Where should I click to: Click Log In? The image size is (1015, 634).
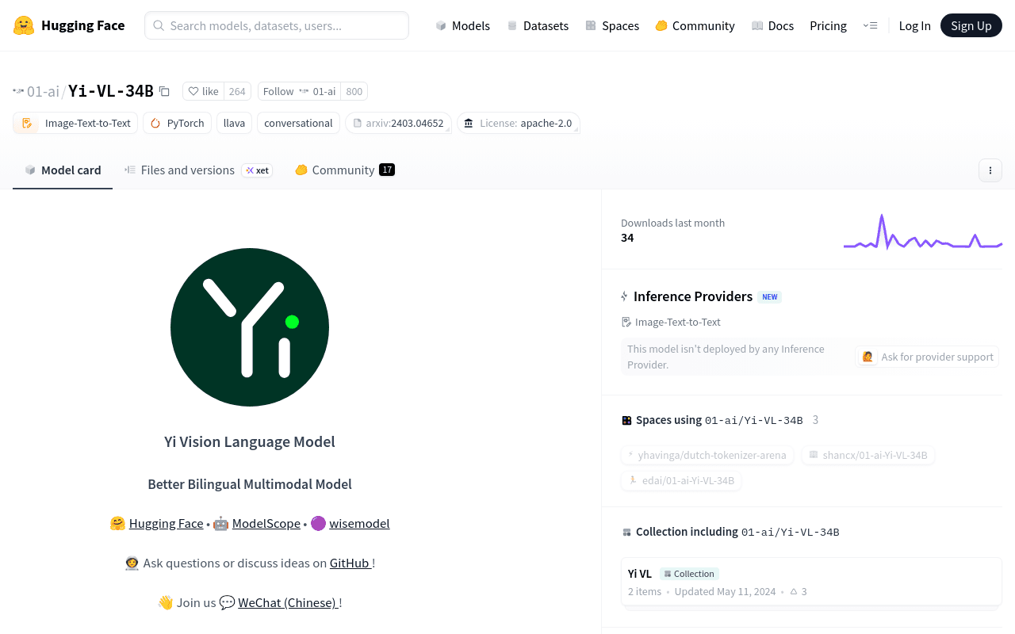pos(914,25)
